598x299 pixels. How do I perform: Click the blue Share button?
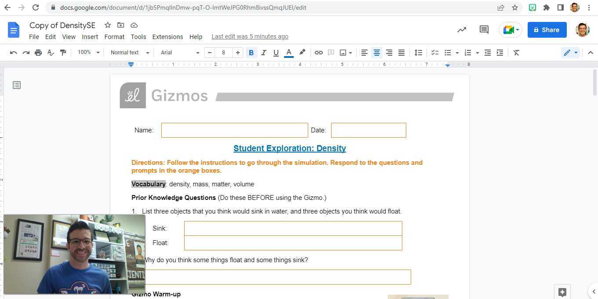pos(547,30)
